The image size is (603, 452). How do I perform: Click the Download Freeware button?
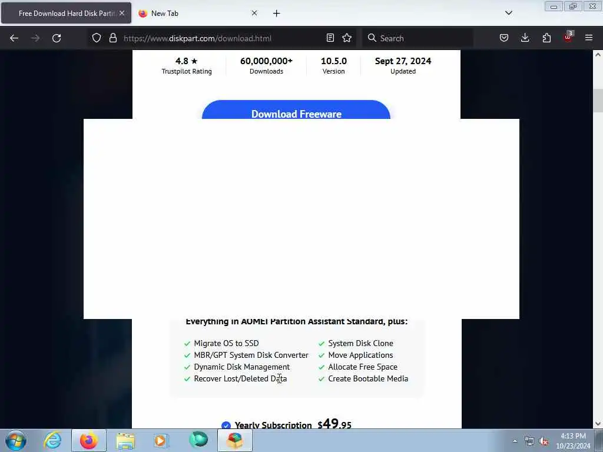296,110
